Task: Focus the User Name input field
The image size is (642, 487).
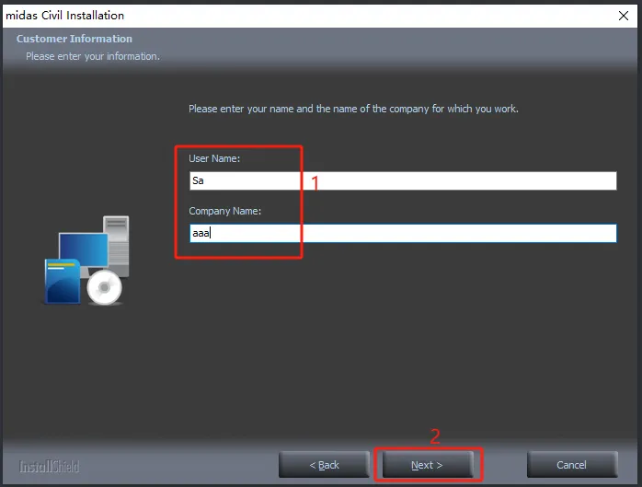Action: [403, 180]
